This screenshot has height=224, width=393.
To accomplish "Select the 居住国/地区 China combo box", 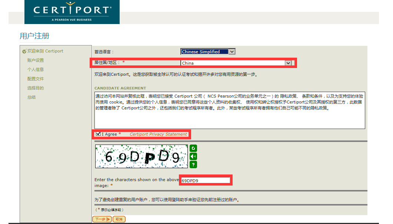I will click(236, 63).
